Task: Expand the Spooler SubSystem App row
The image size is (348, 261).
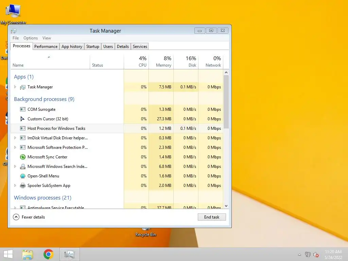Action: coord(15,186)
